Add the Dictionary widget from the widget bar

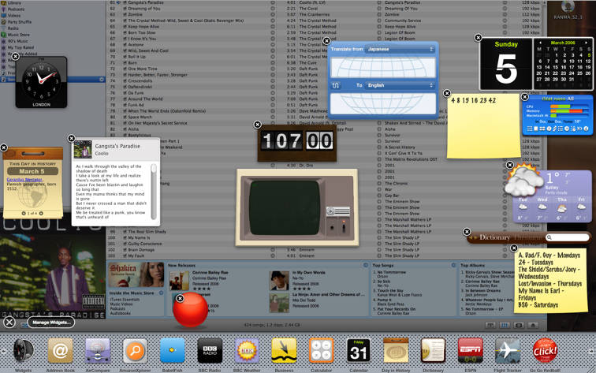pos(433,351)
